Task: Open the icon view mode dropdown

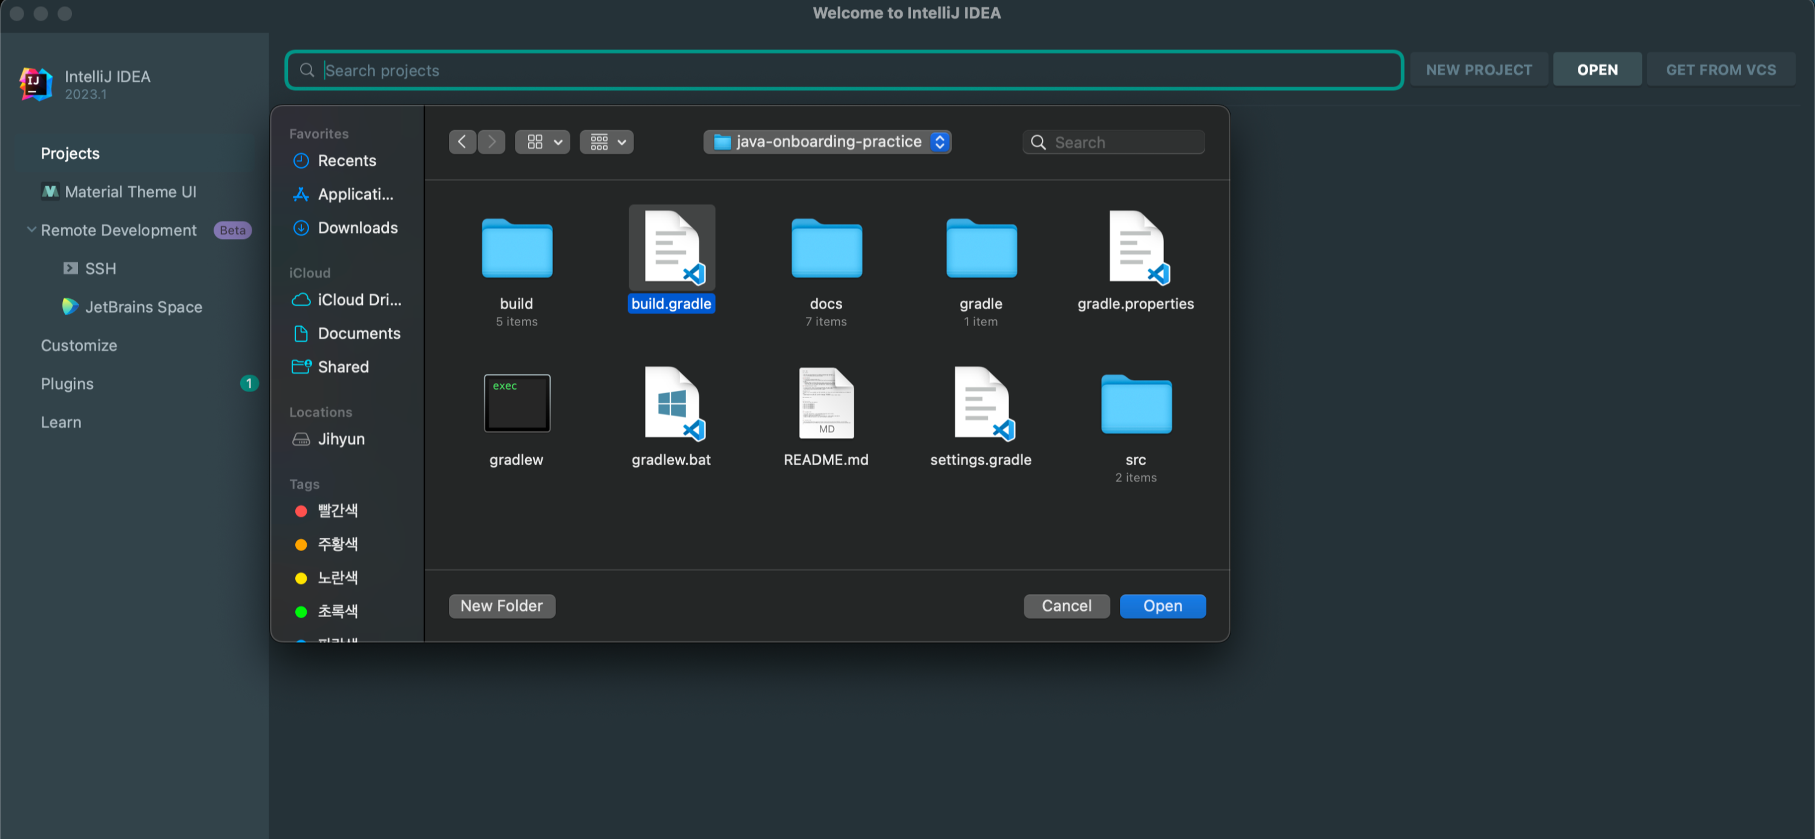Action: [x=542, y=142]
